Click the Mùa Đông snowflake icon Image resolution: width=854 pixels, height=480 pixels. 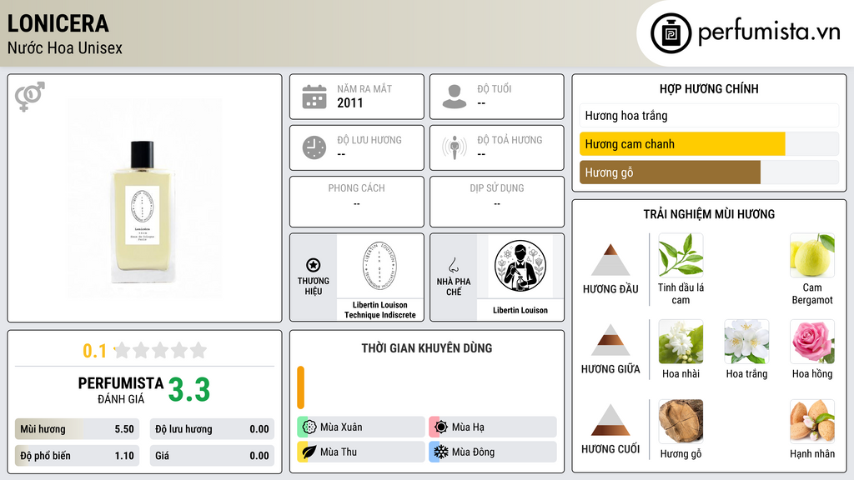441,452
